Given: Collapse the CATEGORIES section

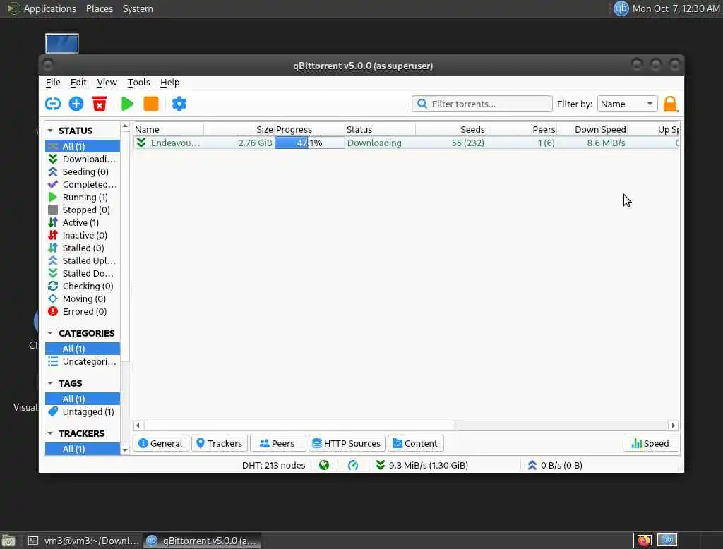Looking at the screenshot, I should (50, 333).
